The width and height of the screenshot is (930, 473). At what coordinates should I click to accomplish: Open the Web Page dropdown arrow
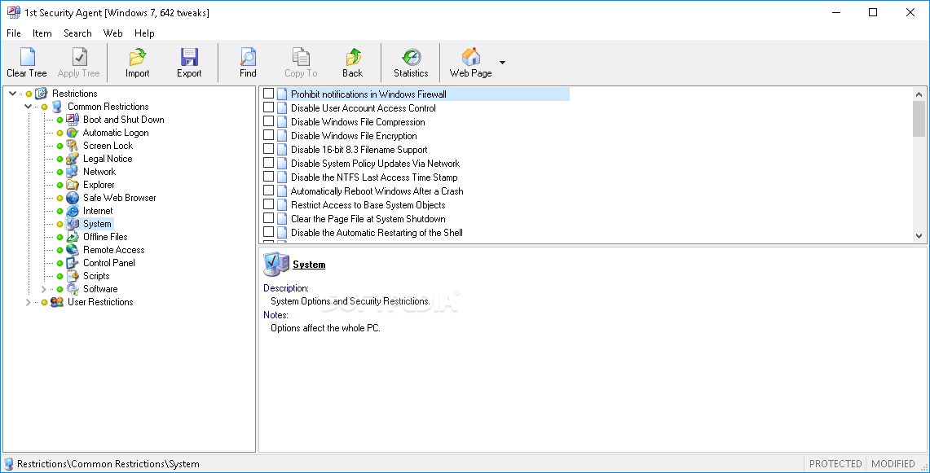click(x=502, y=62)
